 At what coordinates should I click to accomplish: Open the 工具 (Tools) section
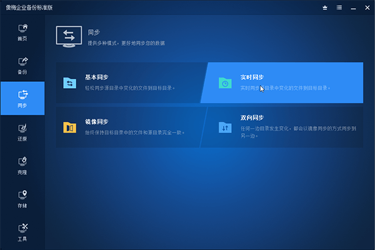22,231
